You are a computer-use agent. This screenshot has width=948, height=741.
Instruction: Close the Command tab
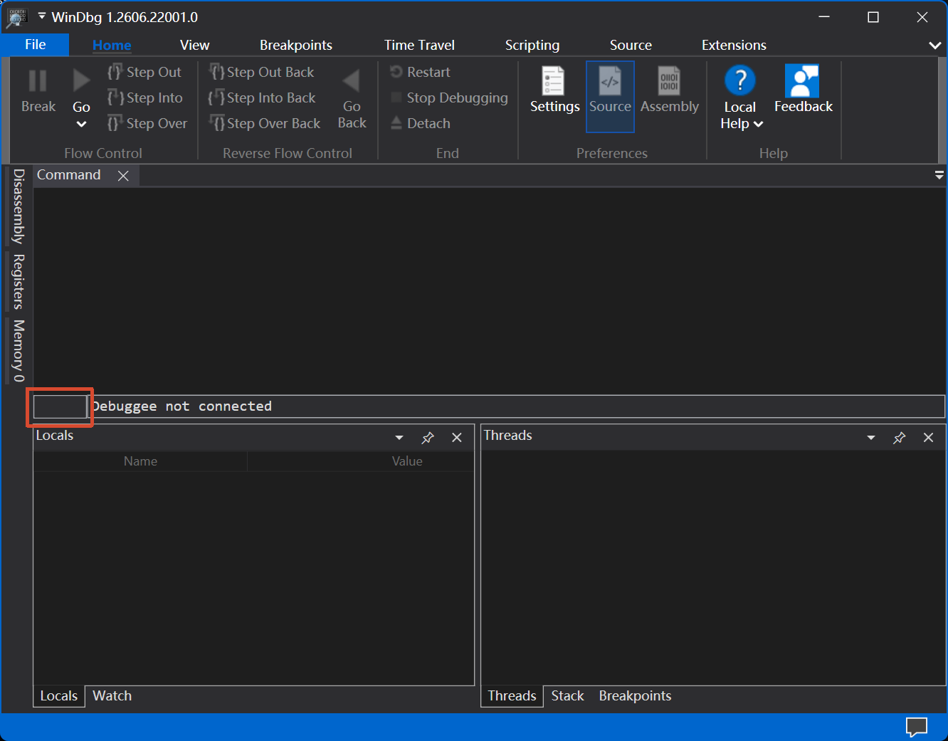(x=123, y=176)
